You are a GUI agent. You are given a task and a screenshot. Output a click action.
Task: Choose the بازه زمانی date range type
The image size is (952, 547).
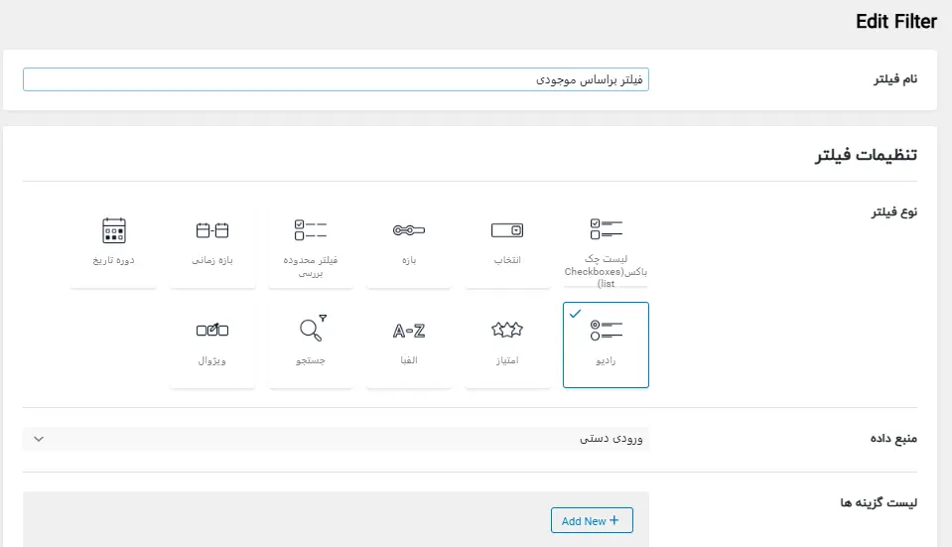point(211,245)
